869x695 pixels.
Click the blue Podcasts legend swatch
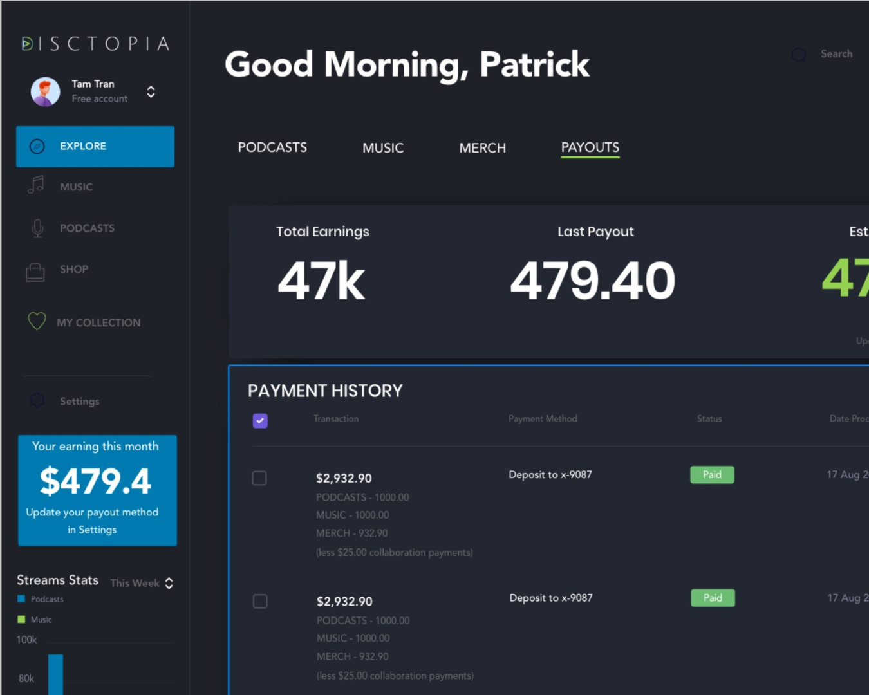pos(21,599)
